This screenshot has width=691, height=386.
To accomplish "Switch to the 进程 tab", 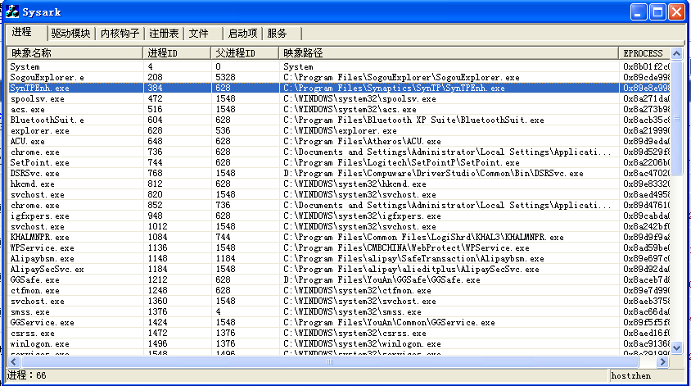I will (25, 32).
